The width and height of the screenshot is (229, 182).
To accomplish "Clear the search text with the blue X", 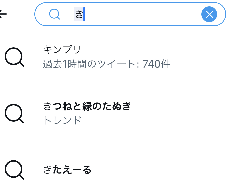I will point(209,14).
